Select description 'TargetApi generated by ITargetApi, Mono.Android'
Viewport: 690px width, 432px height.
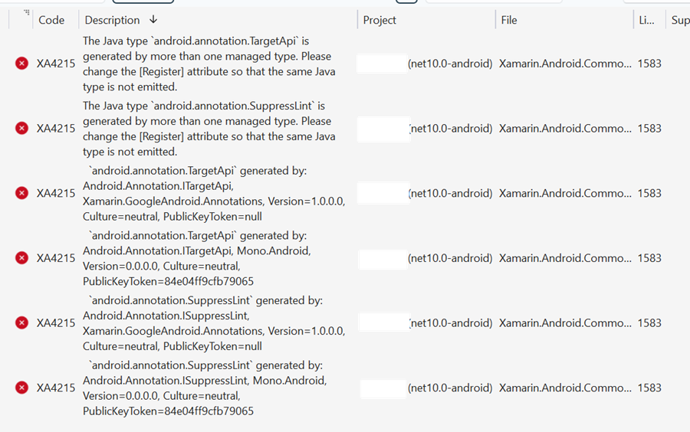pyautogui.click(x=197, y=258)
